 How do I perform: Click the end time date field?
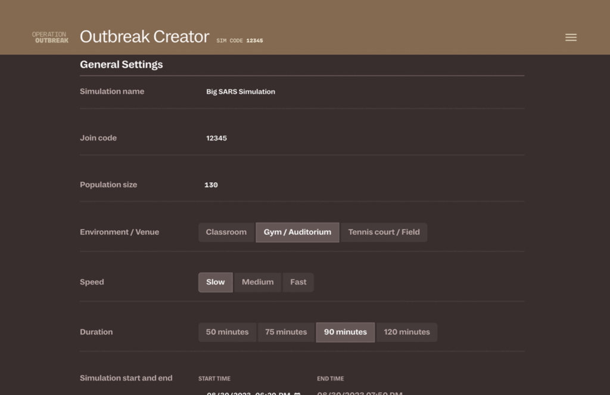359,393
